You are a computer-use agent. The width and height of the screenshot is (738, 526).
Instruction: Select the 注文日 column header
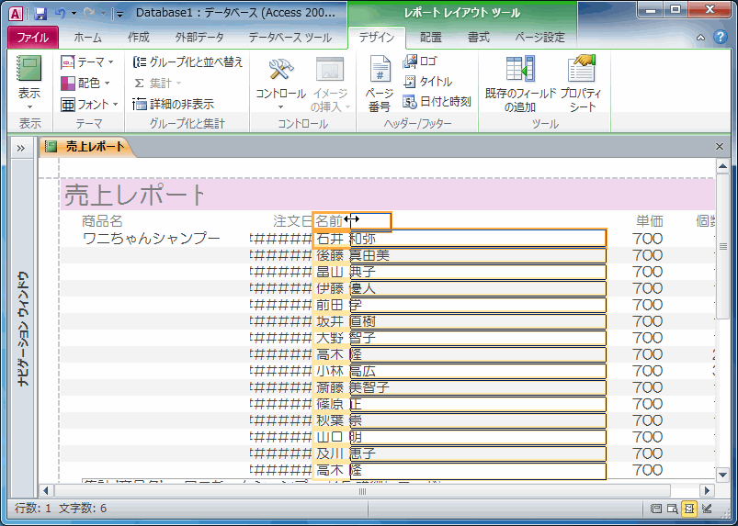pyautogui.click(x=293, y=221)
